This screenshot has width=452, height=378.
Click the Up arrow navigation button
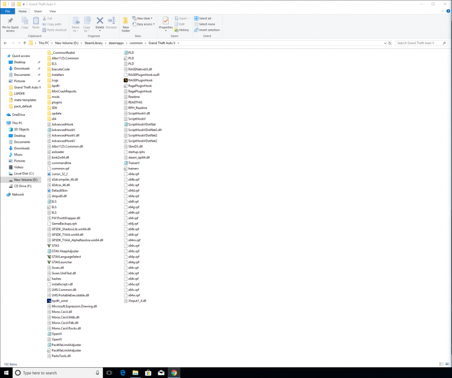(x=24, y=43)
